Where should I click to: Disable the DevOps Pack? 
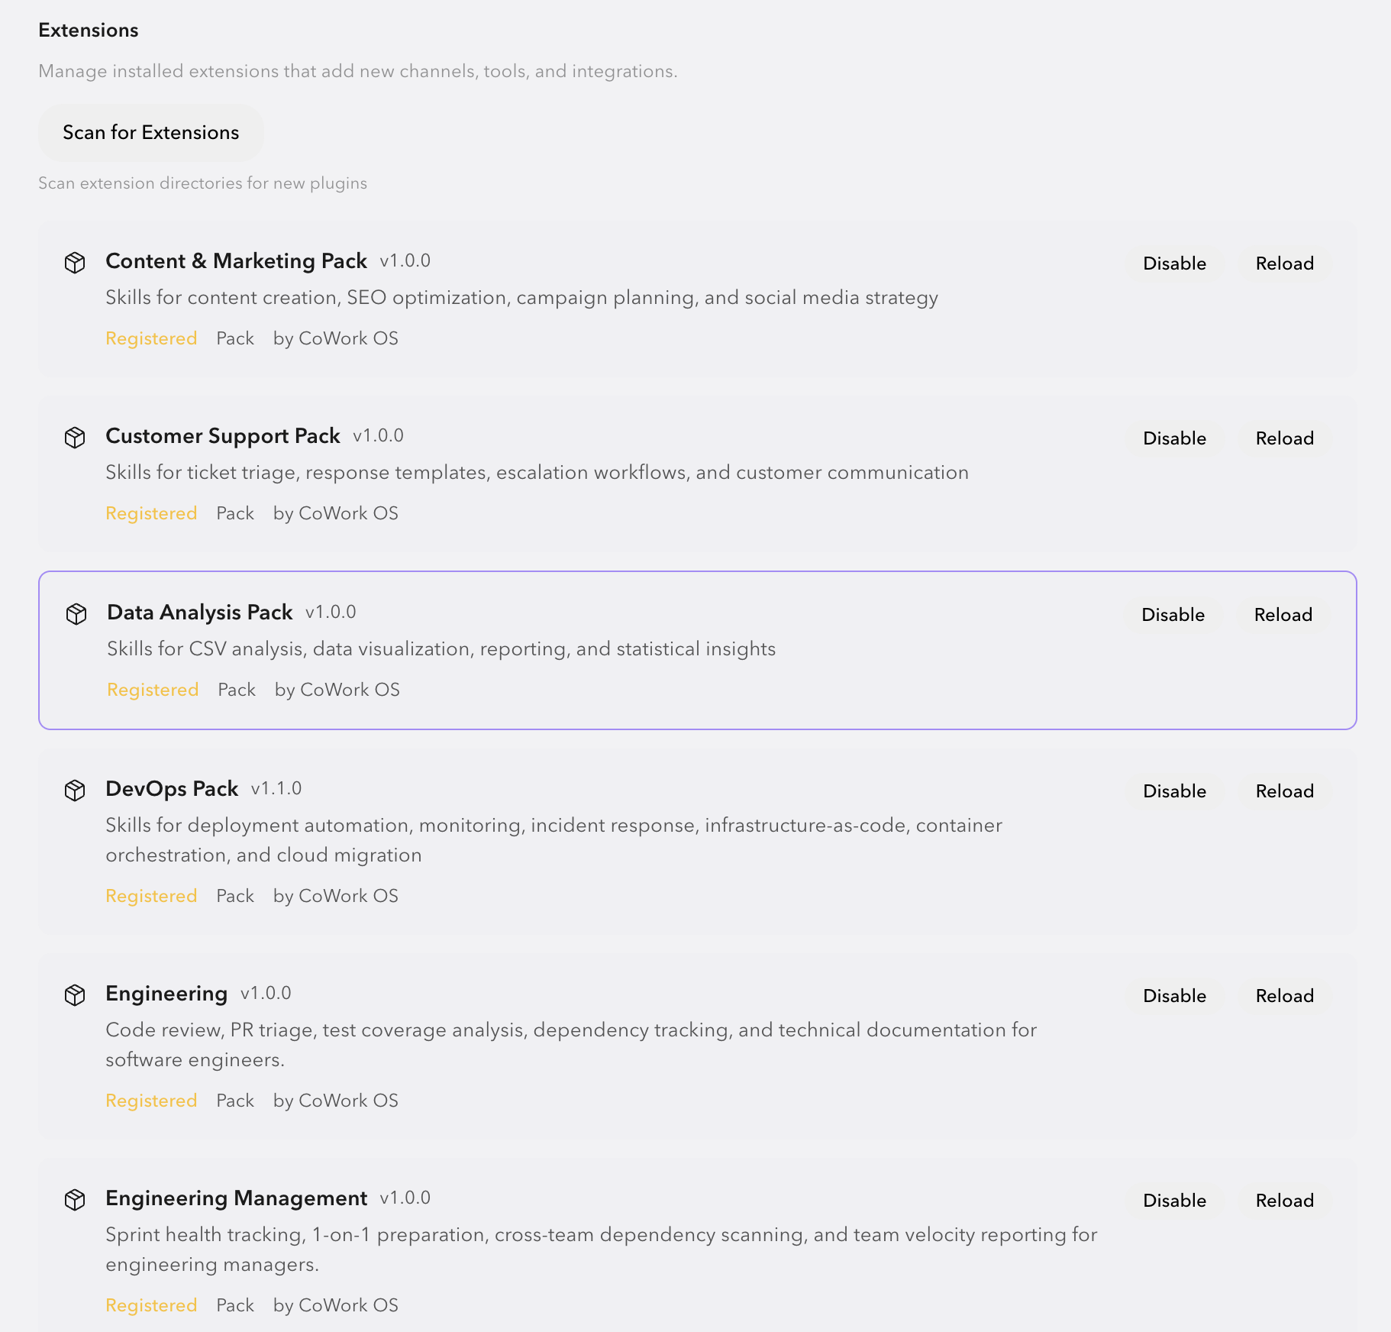[1174, 791]
